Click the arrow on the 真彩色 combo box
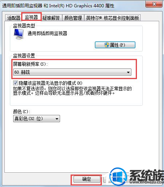 point(57,119)
